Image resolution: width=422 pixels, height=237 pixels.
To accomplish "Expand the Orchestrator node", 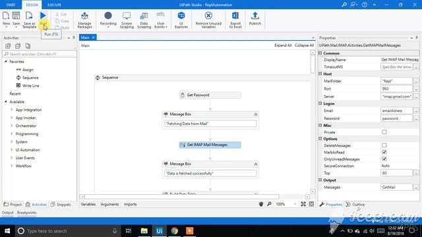I will point(12,126).
